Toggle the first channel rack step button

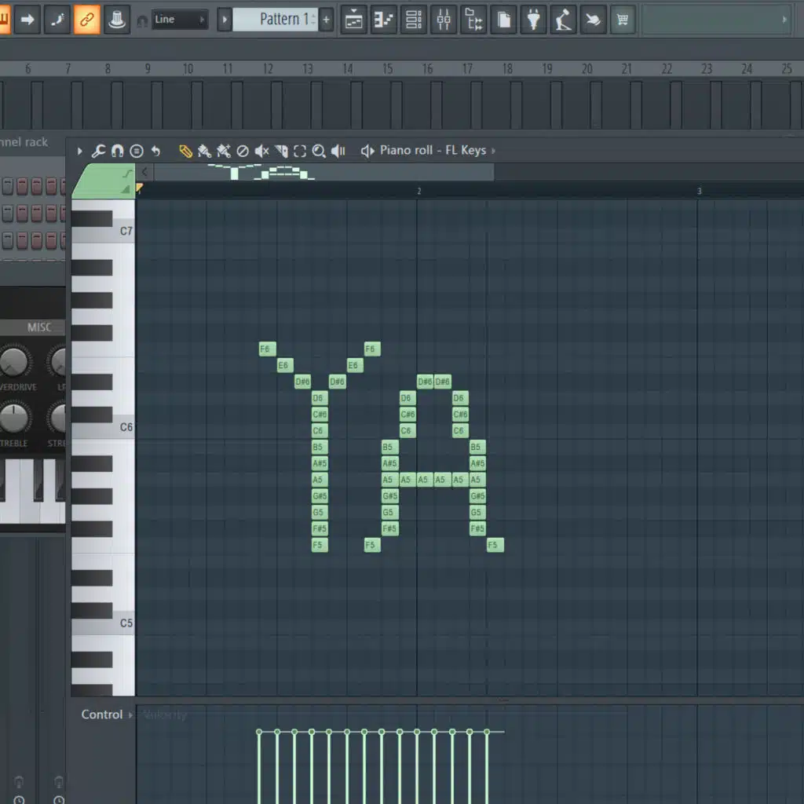pyautogui.click(x=8, y=186)
